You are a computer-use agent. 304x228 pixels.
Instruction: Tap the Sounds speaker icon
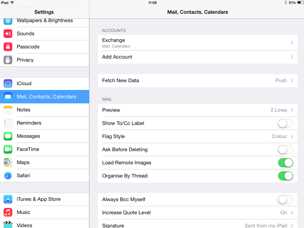(8, 34)
